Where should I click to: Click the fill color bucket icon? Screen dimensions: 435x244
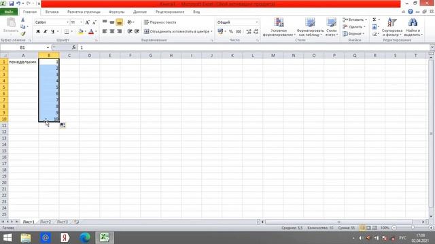point(80,32)
